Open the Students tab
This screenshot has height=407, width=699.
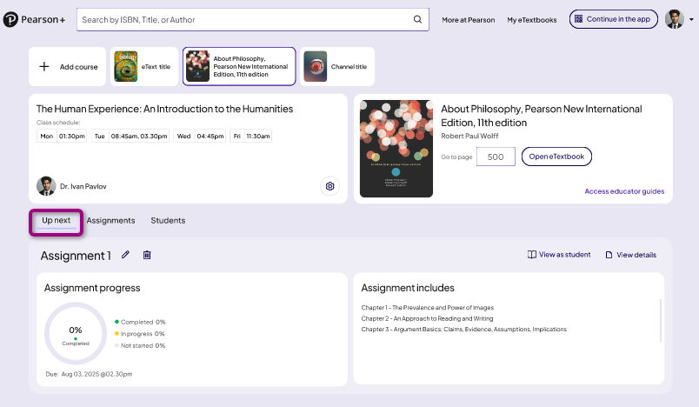[x=168, y=221]
